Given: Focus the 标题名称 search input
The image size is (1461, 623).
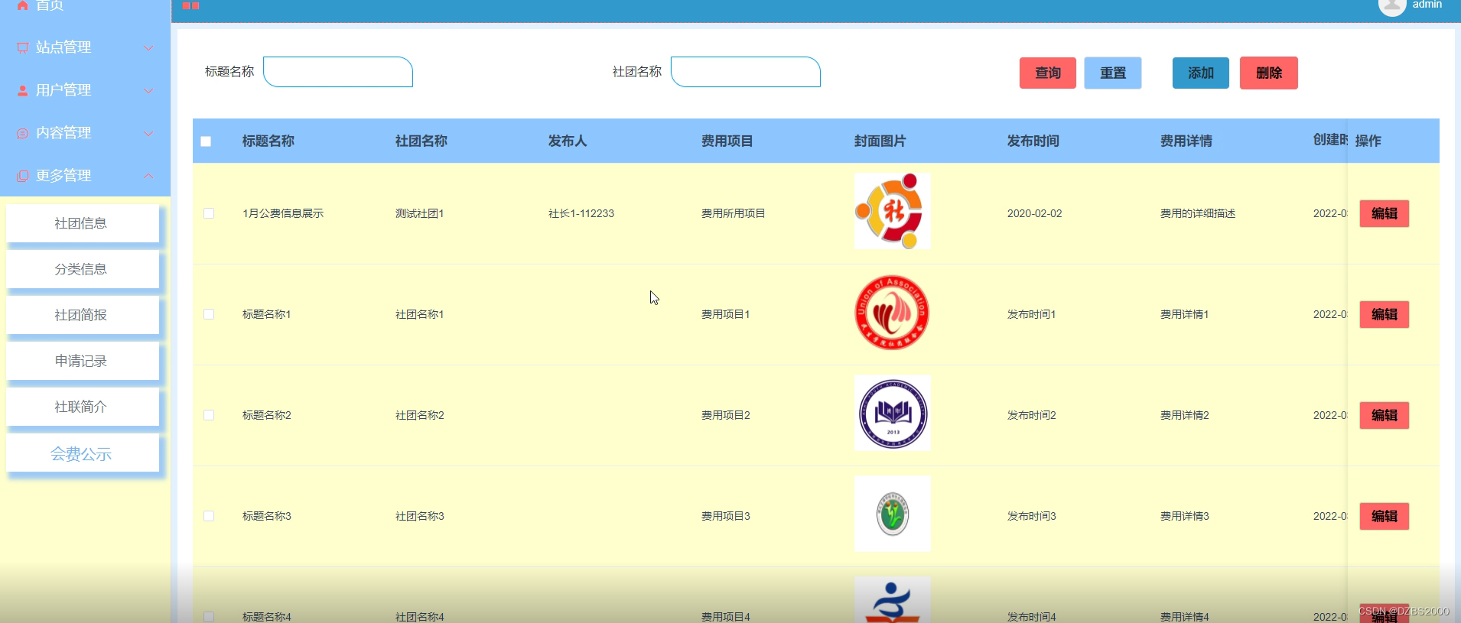Looking at the screenshot, I should 338,72.
